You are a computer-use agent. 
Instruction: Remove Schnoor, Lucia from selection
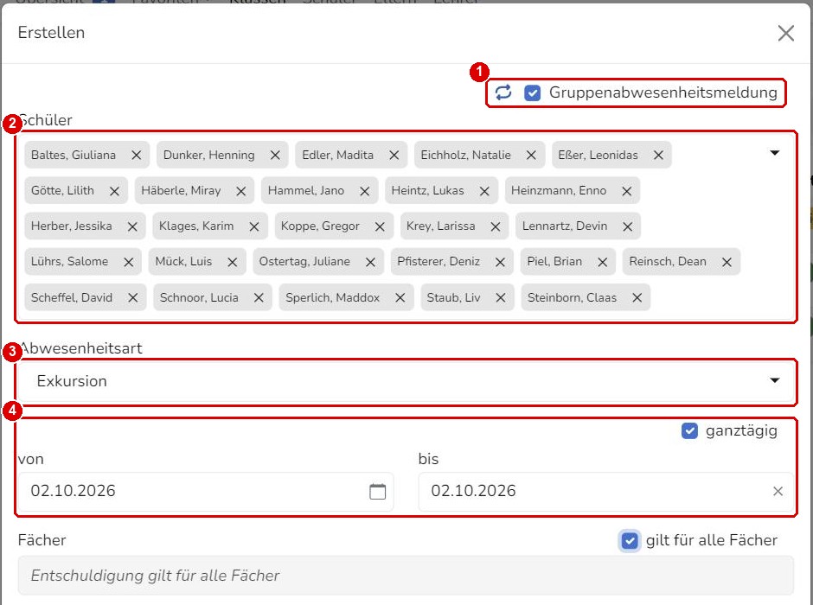coord(259,298)
